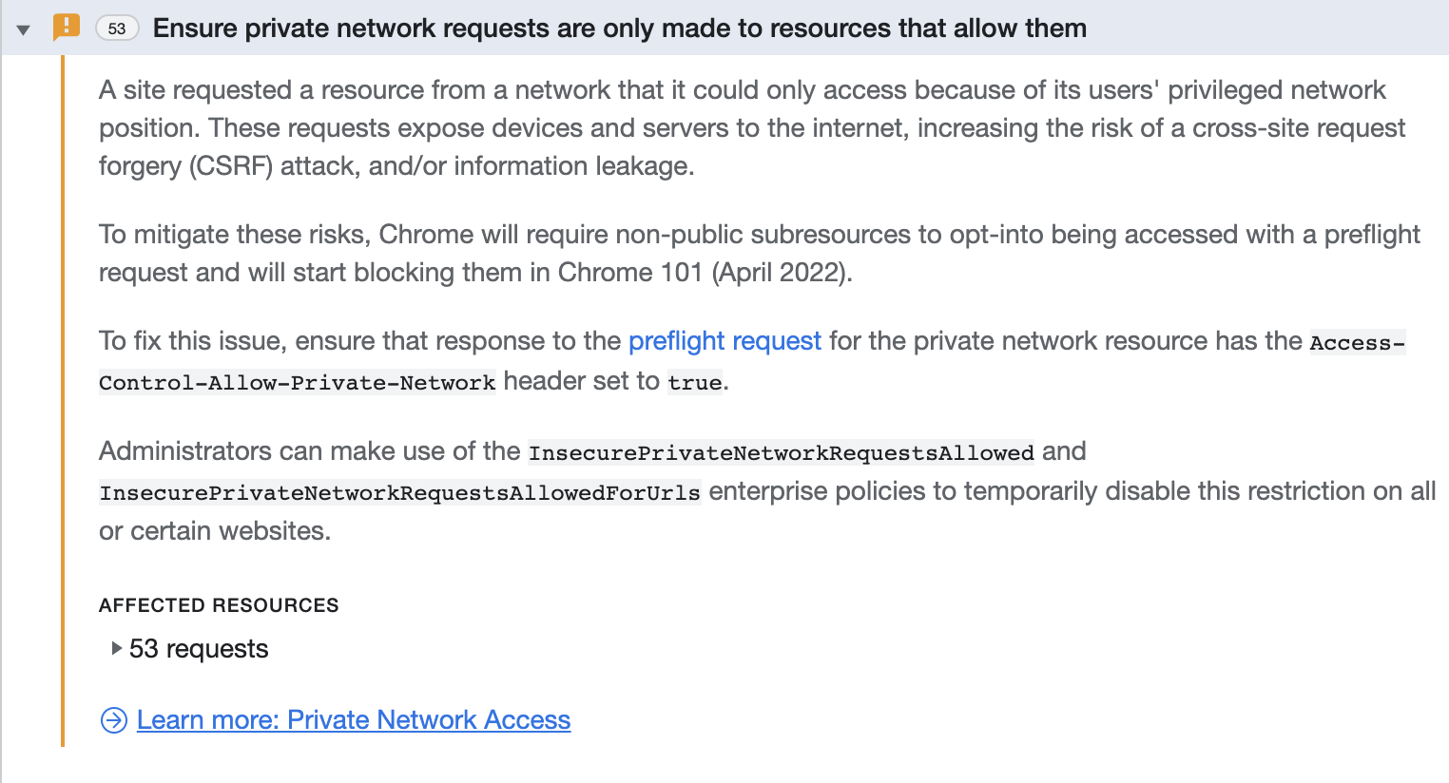Click the circled arrow icon before Learn more
Viewport: 1449px width, 783px height.
[114, 720]
